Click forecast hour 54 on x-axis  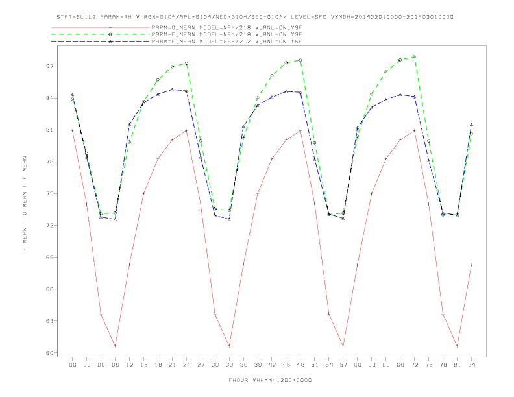coord(329,365)
